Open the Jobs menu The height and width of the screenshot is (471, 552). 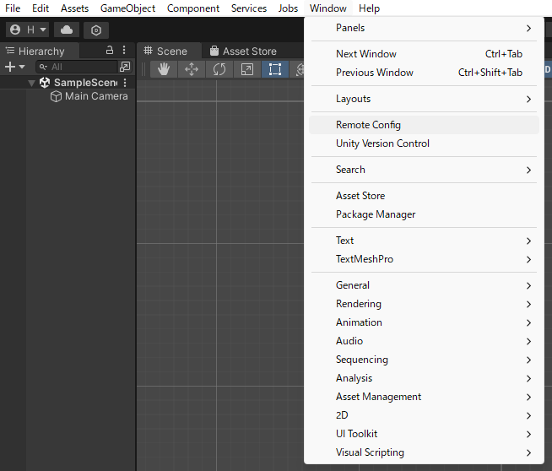click(288, 8)
